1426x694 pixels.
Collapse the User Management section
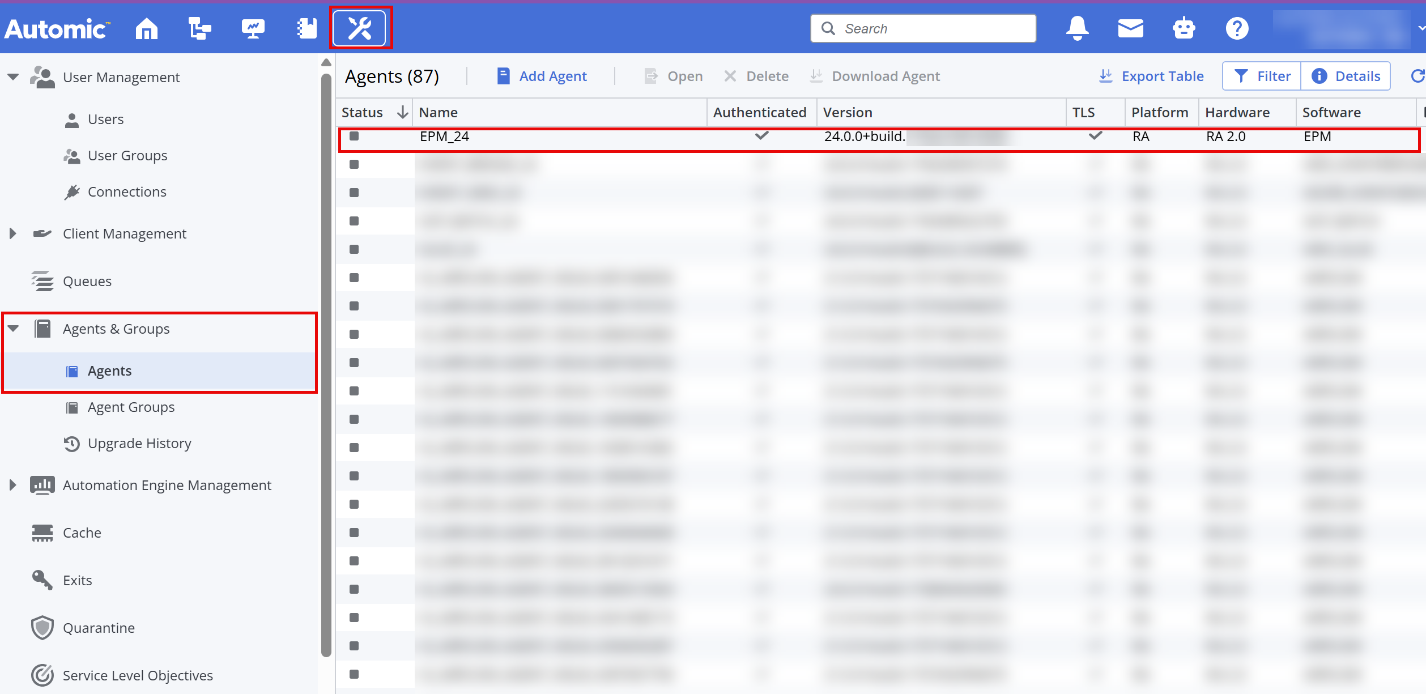coord(13,77)
